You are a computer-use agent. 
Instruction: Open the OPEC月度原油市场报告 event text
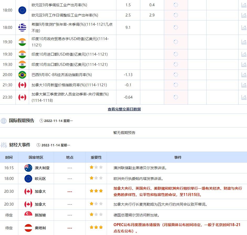pyautogui.click(x=177, y=228)
